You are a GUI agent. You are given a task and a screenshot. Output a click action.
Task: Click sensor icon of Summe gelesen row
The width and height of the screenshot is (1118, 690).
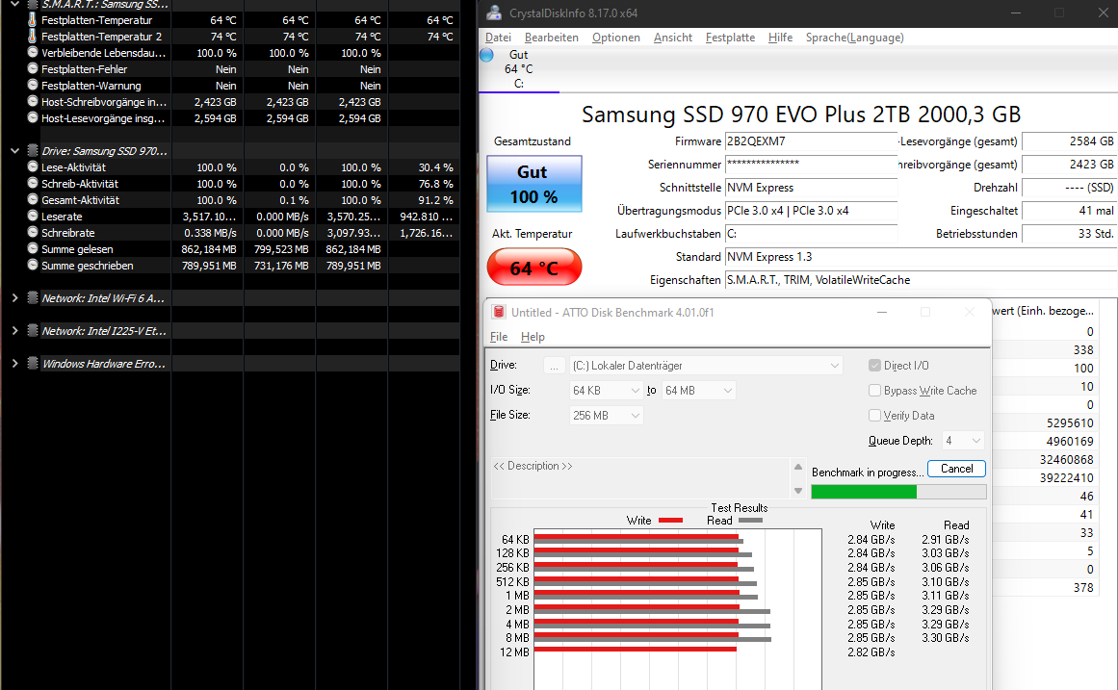coord(32,249)
